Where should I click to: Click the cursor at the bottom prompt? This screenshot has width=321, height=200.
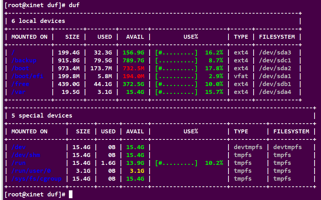point(71,194)
